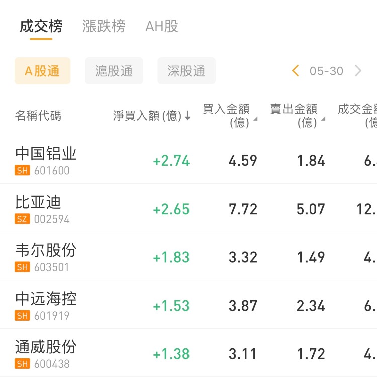Sort by 成交金額 column header
377x377 pixels.
point(358,115)
